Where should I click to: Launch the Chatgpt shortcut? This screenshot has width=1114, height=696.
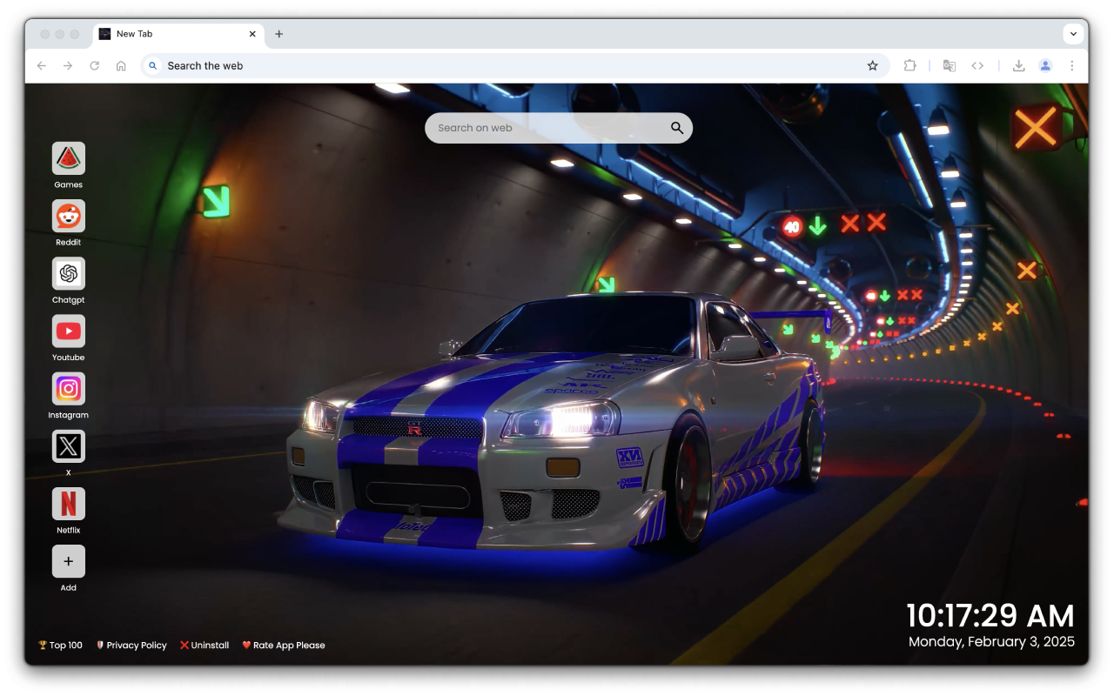click(69, 273)
